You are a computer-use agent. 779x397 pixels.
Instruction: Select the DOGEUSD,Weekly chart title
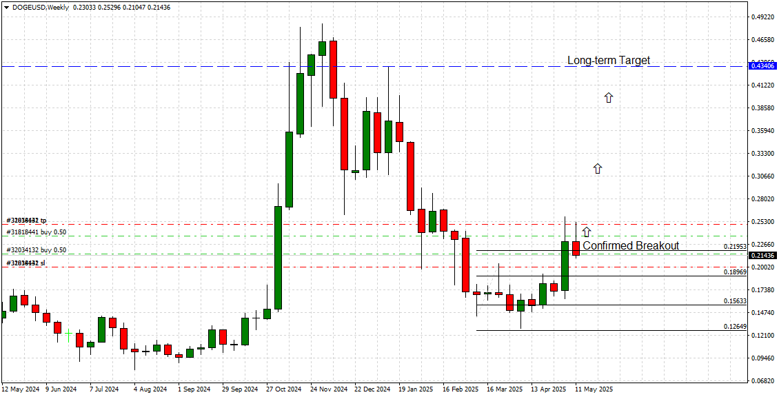[40, 8]
